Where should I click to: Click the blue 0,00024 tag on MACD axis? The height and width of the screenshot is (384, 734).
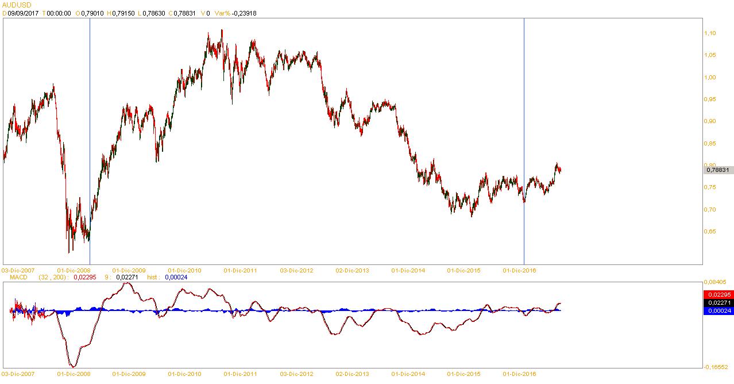(x=718, y=310)
